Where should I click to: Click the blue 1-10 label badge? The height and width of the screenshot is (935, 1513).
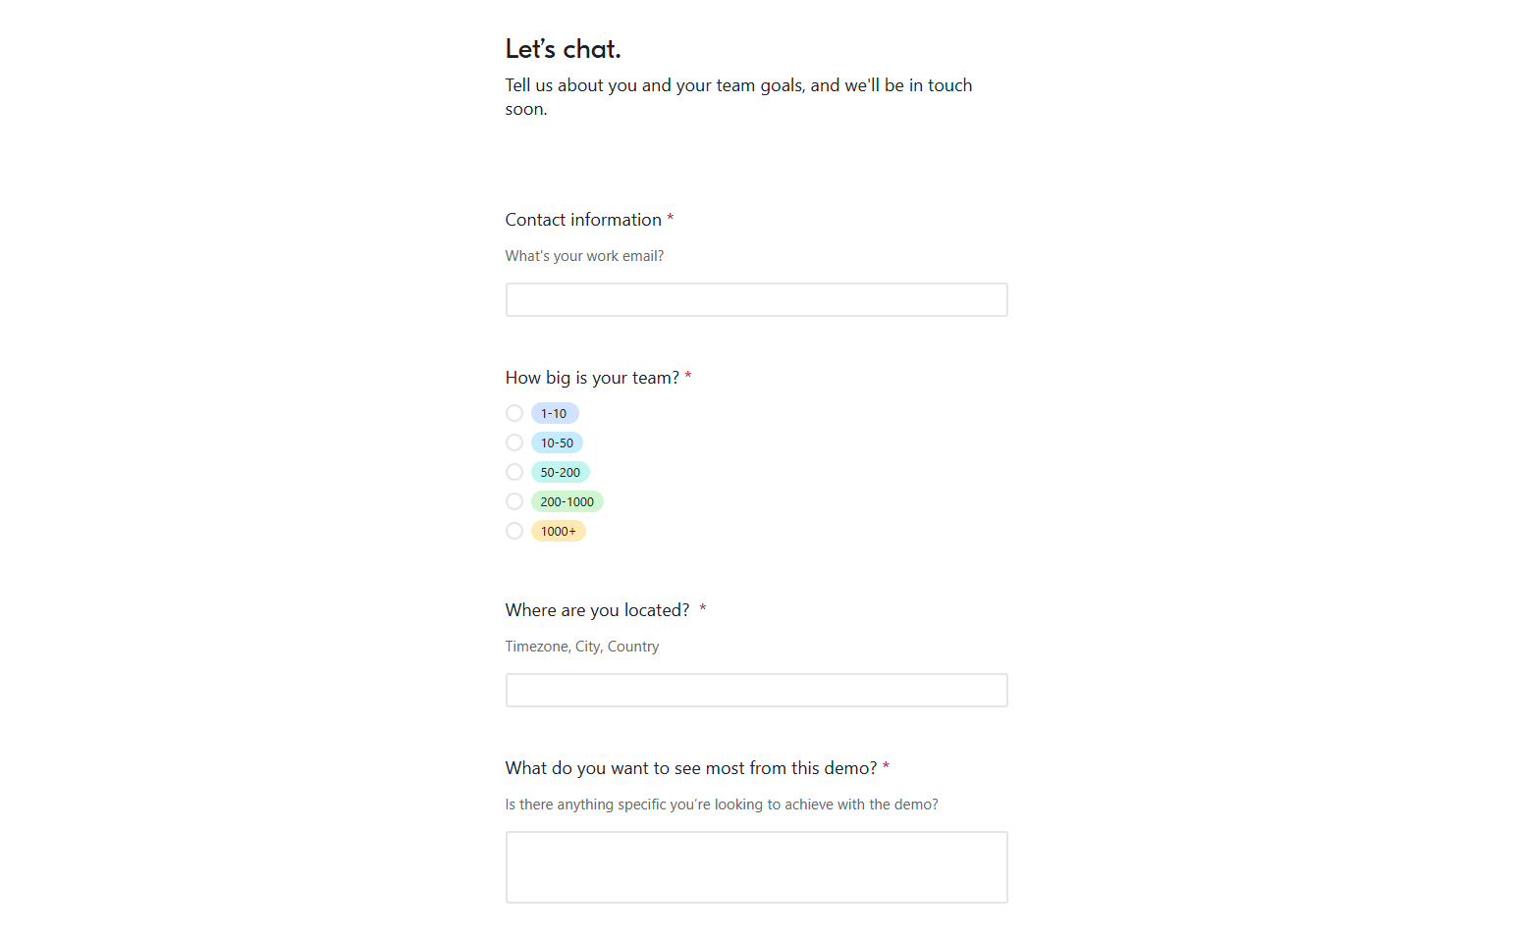tap(554, 413)
